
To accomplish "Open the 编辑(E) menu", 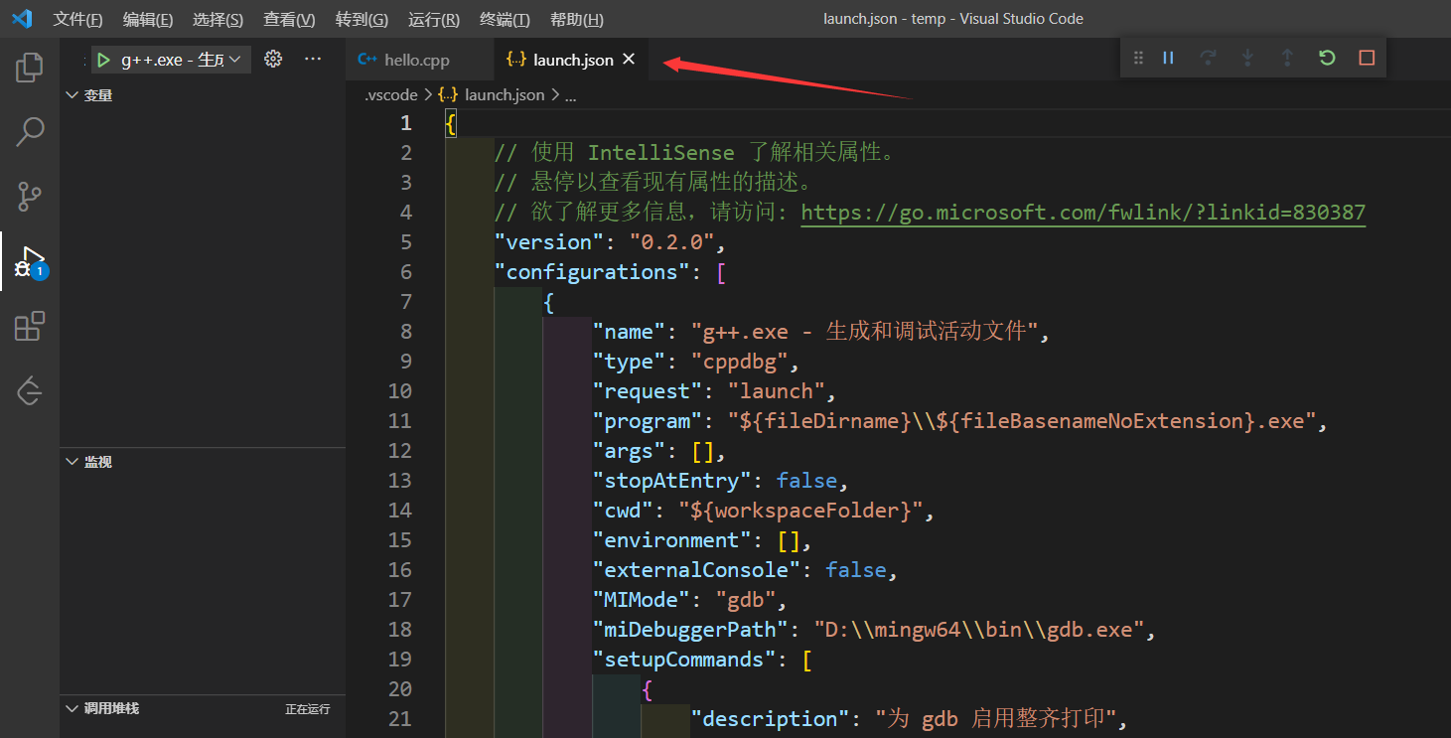I will (148, 20).
